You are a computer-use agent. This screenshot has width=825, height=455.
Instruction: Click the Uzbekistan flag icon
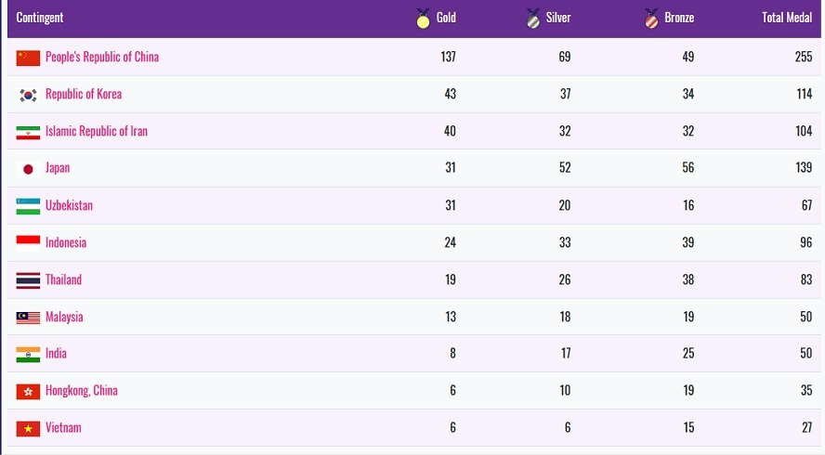tap(28, 206)
